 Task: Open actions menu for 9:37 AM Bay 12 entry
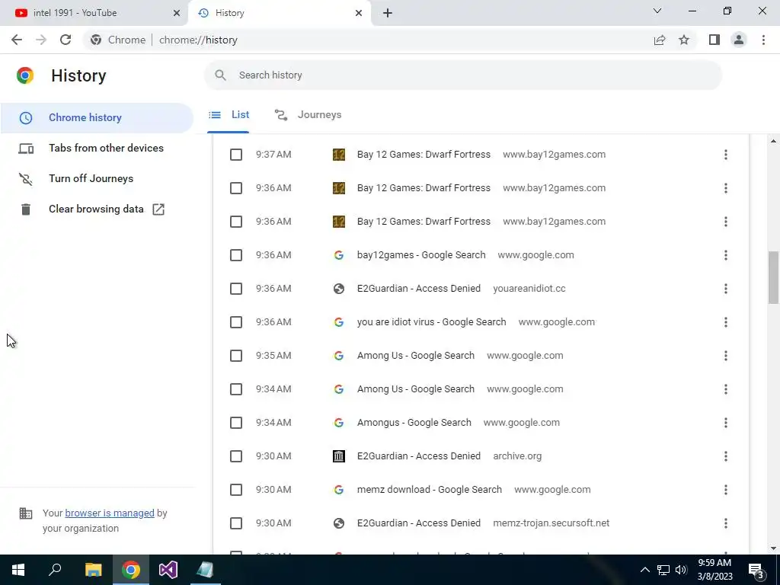click(726, 154)
